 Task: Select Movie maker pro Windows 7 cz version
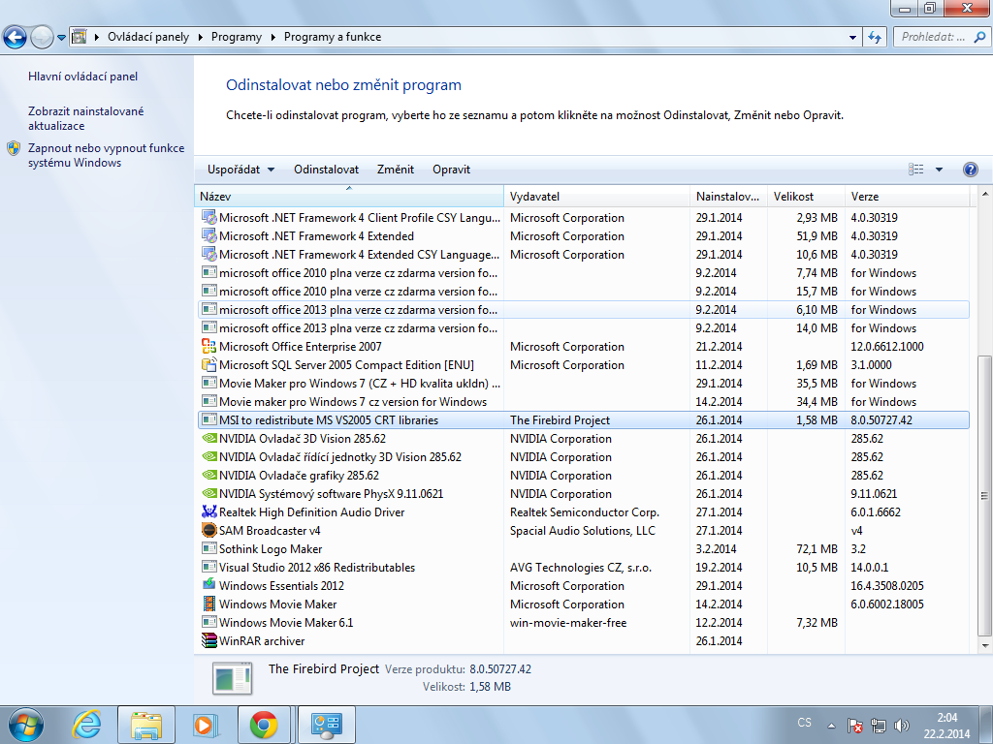pos(583,402)
